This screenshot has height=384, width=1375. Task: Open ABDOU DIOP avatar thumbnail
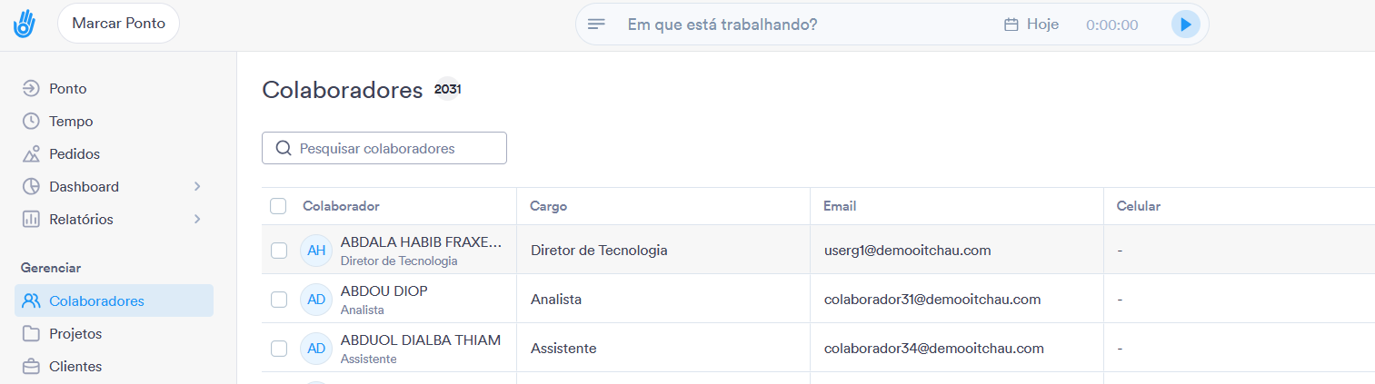tap(316, 300)
